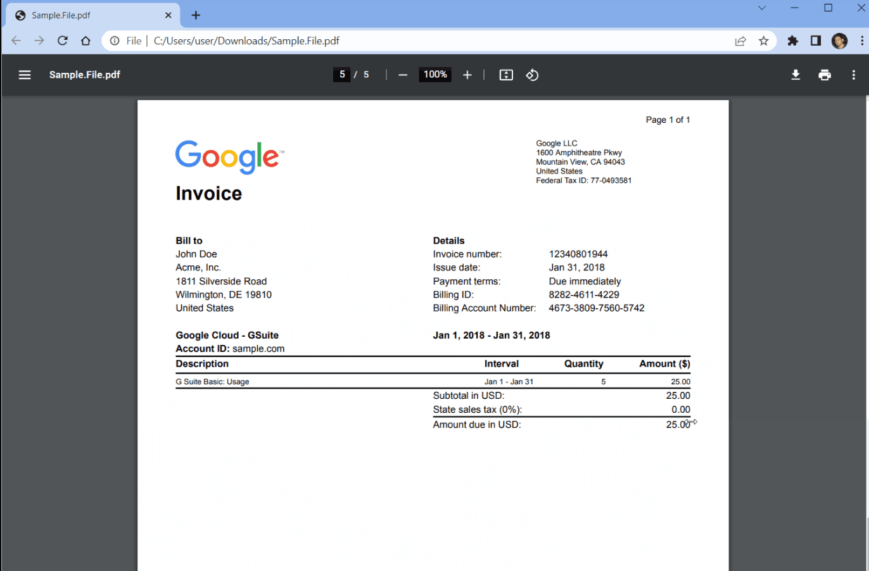Image resolution: width=869 pixels, height=571 pixels.
Task: Print the PDF document
Action: coord(824,74)
